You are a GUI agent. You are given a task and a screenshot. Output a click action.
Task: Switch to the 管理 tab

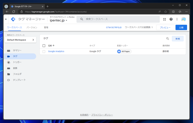tap(46, 28)
